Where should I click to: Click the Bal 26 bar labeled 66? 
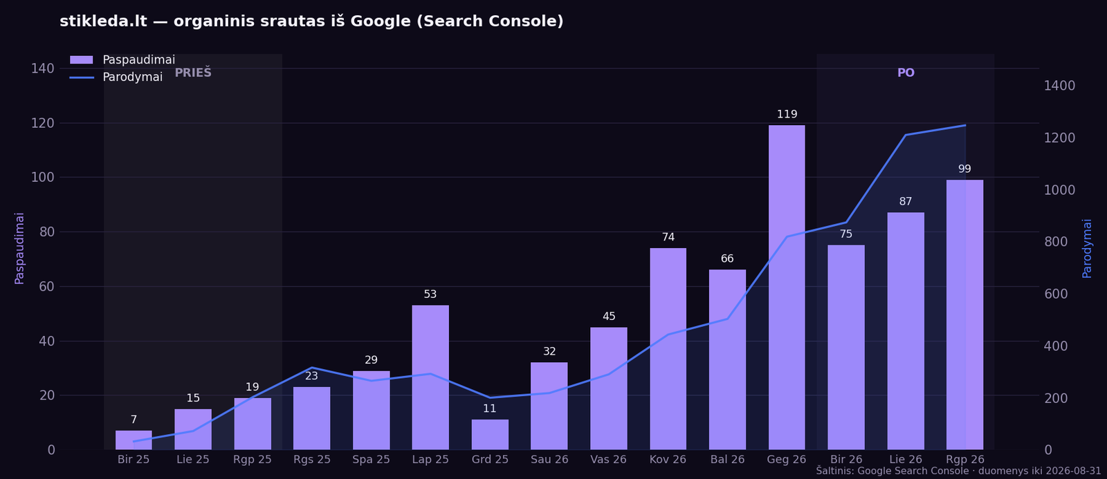click(x=728, y=359)
